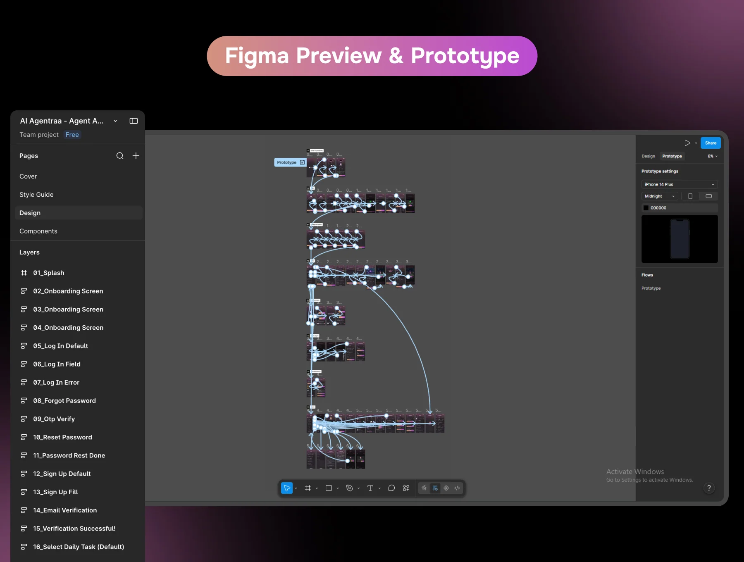Search pages with the magnifier icon
This screenshot has width=744, height=562.
click(x=120, y=156)
